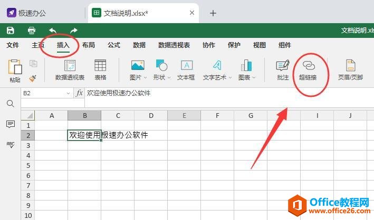Select cell B2 with welcome text
The height and width of the screenshot is (220, 374).
84,135
